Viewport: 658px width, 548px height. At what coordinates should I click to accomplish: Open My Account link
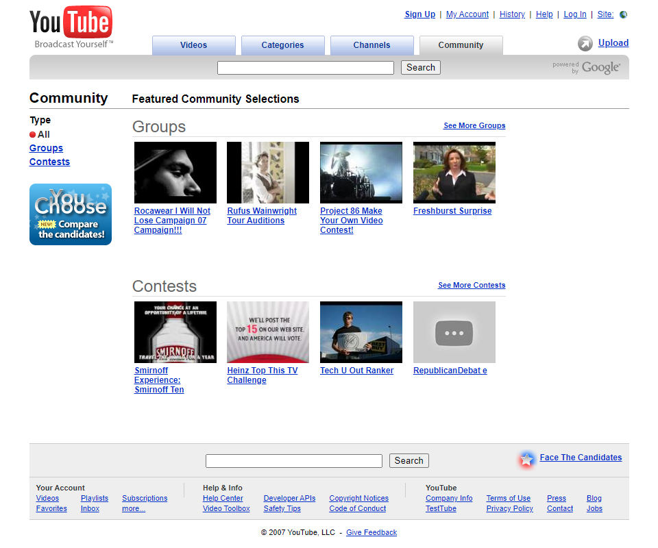point(467,14)
